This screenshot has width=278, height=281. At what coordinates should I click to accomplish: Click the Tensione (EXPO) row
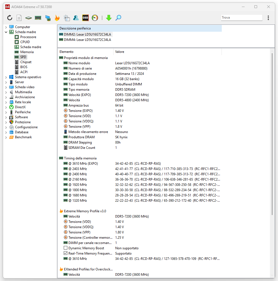pos(140,111)
